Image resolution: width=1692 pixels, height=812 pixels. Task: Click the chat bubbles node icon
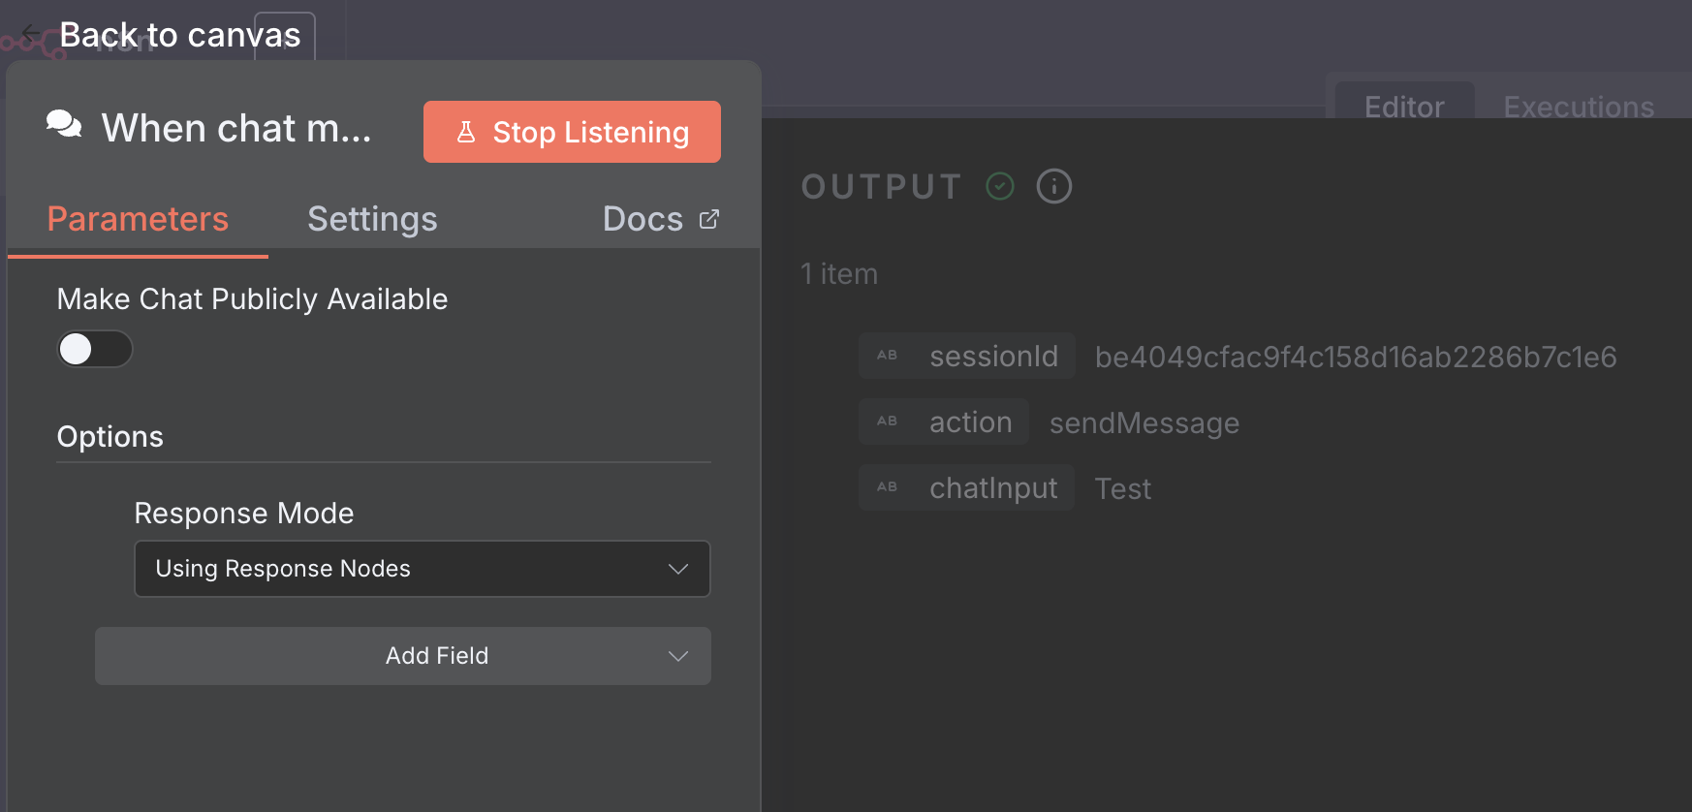(x=64, y=125)
